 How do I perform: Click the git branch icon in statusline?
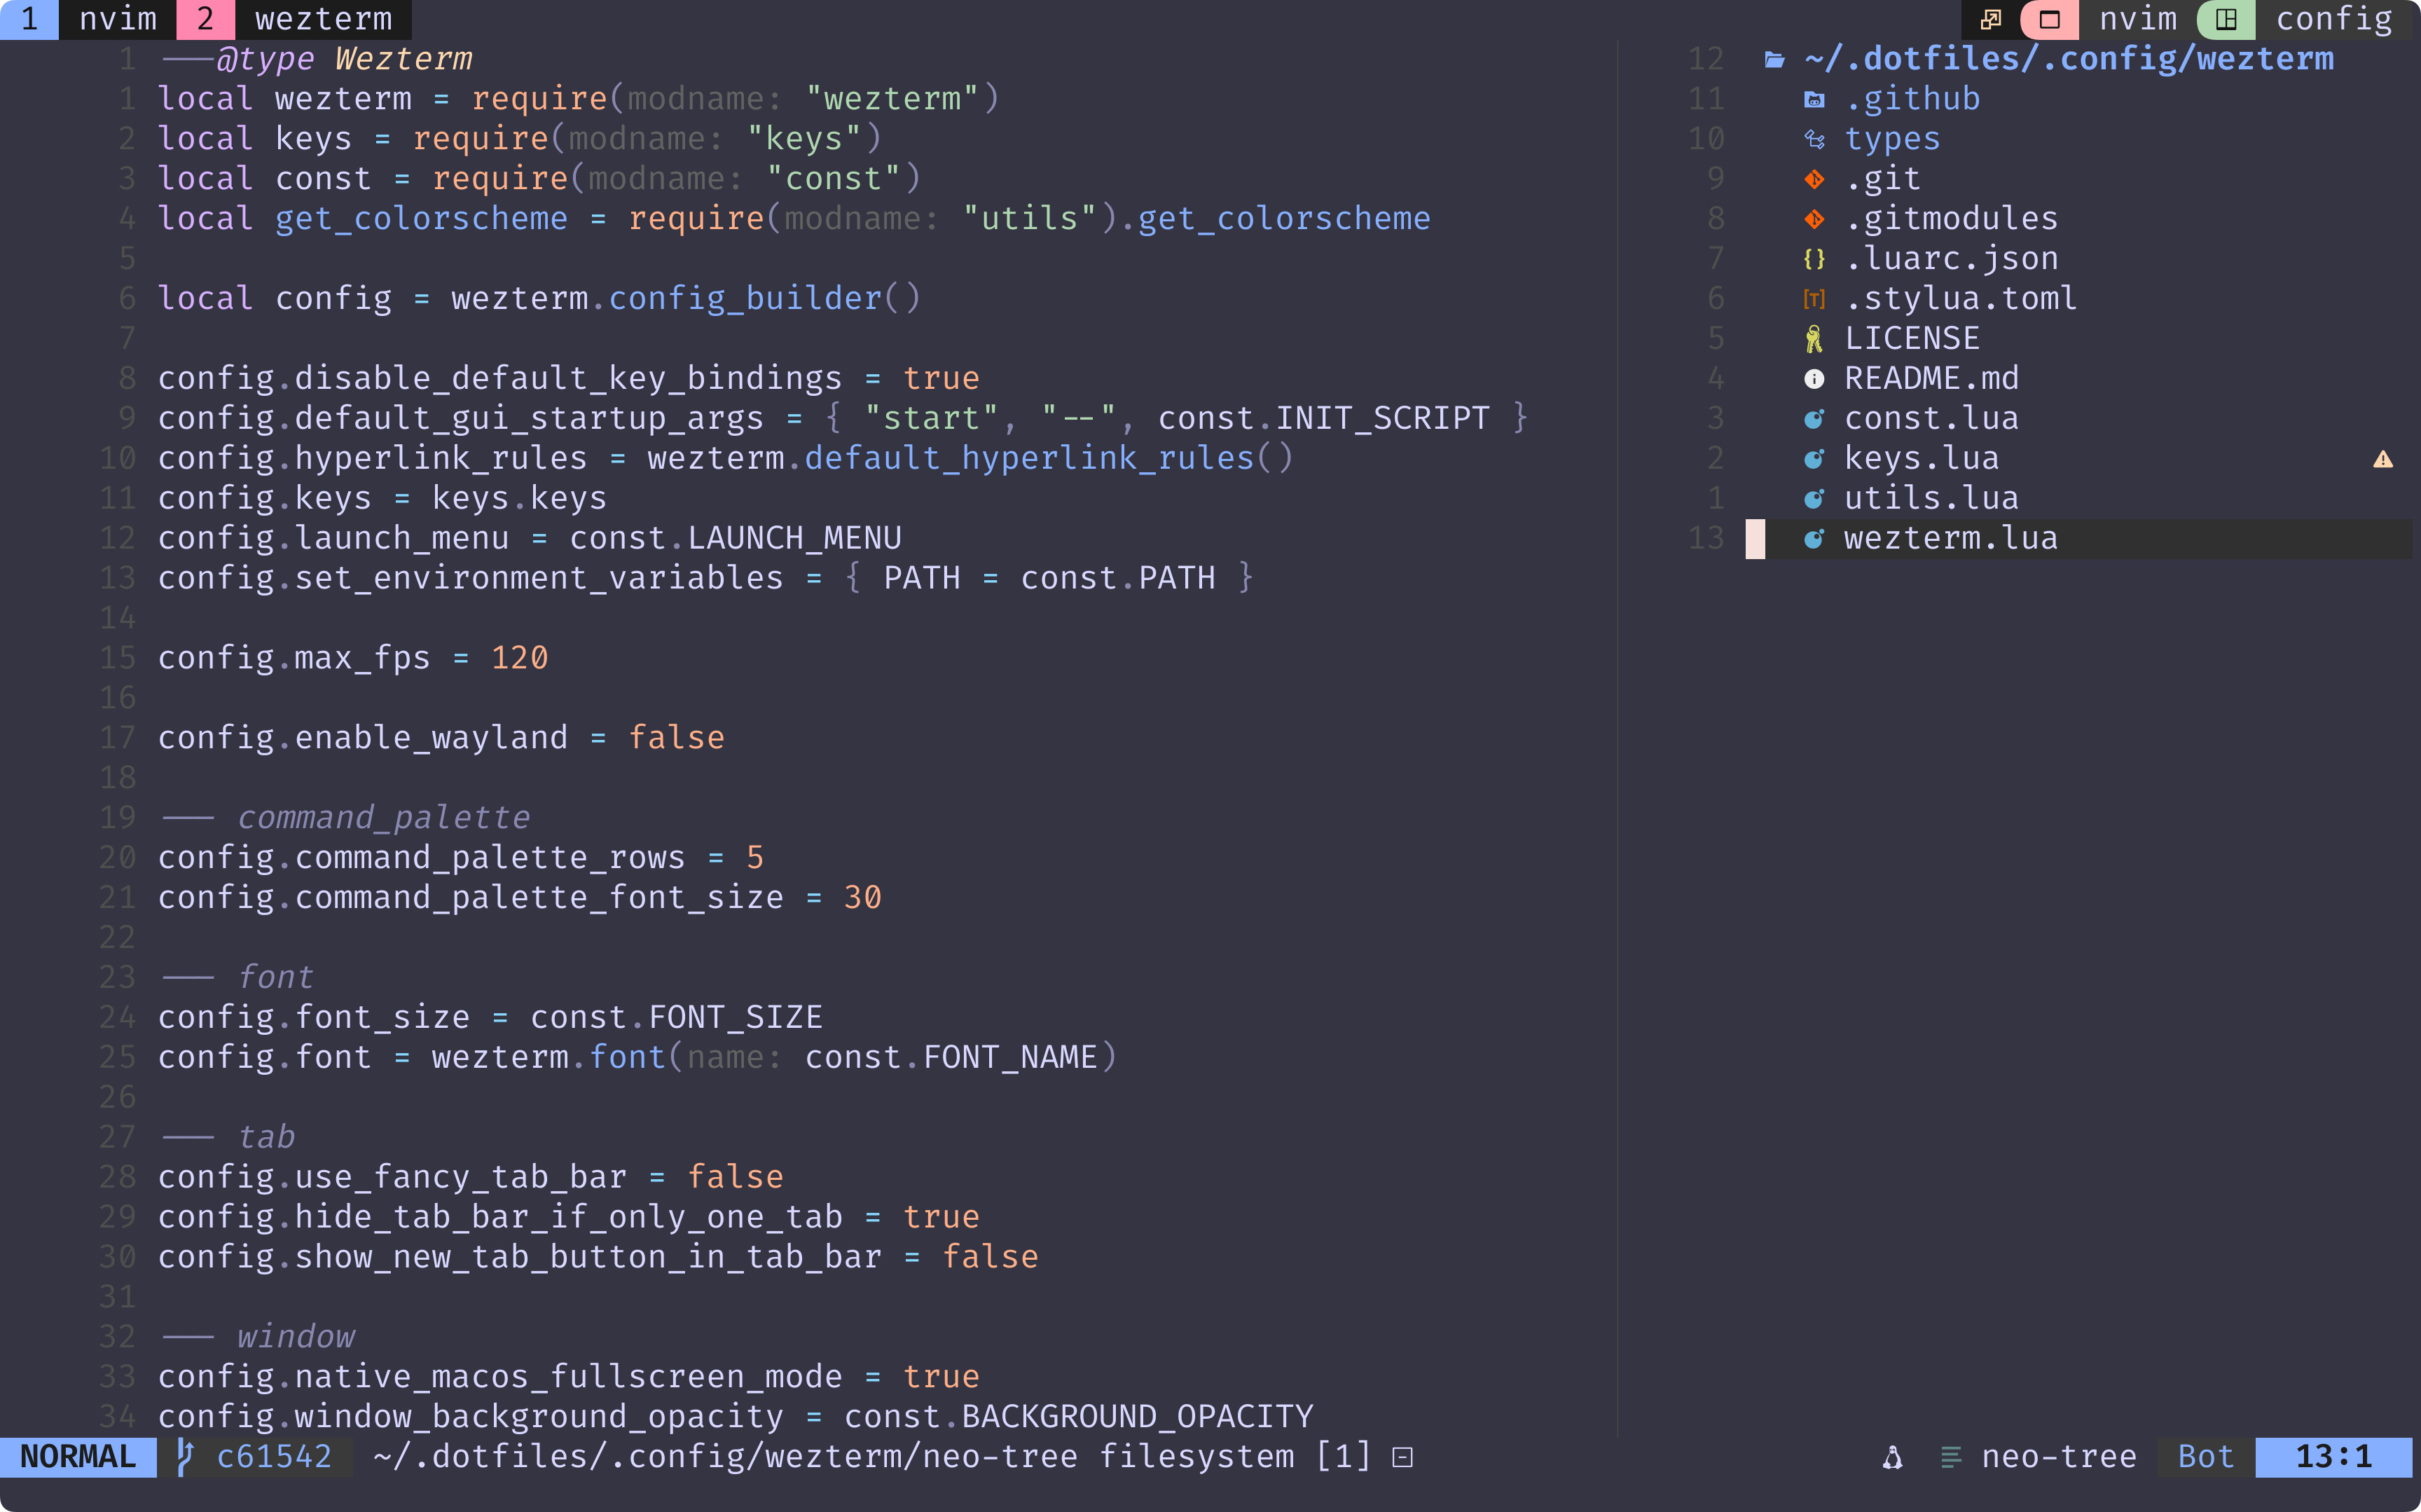pos(185,1457)
